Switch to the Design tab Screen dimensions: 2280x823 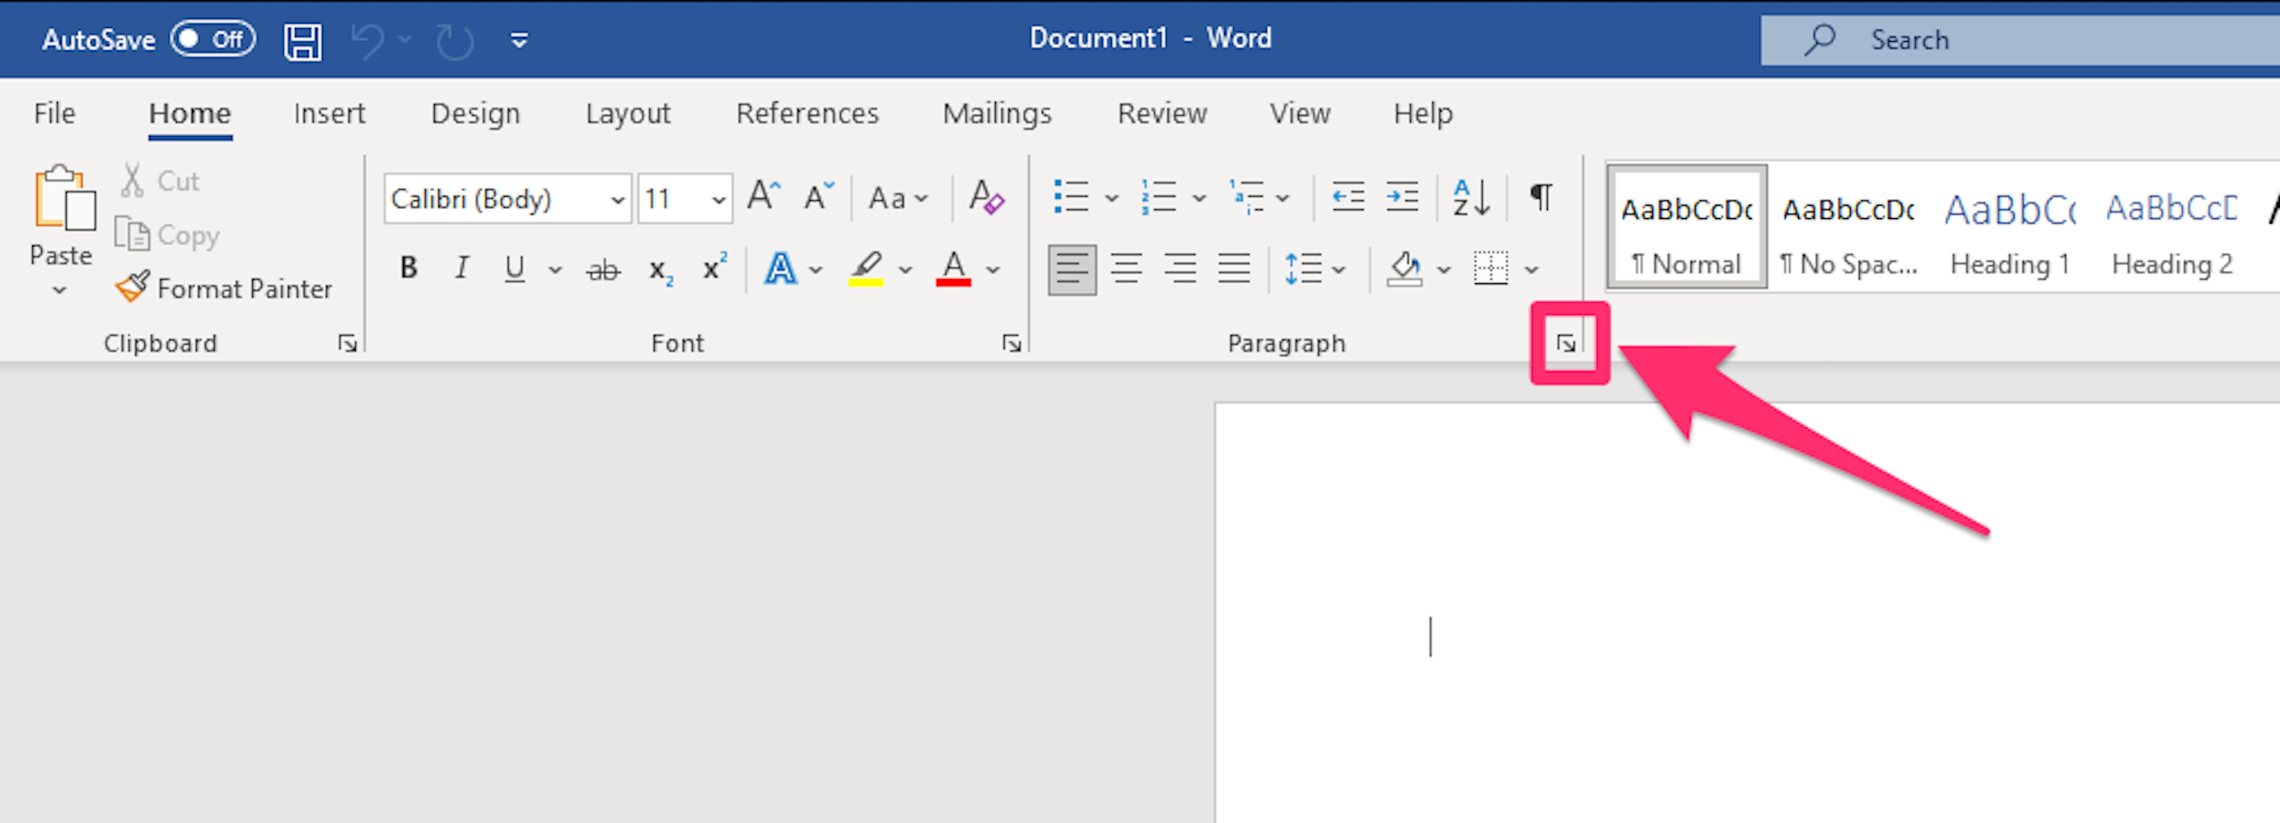click(475, 113)
